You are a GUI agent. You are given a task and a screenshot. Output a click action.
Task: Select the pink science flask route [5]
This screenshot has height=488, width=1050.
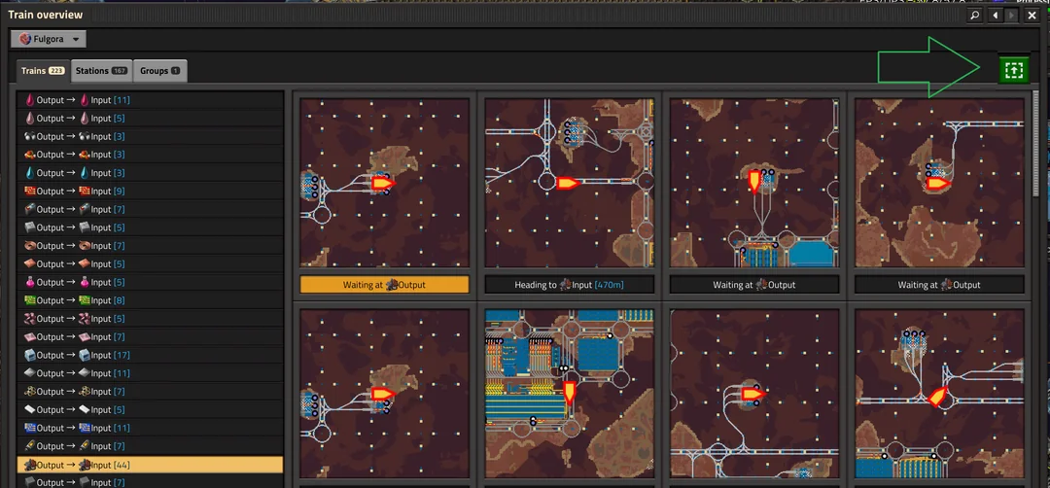tap(150, 282)
